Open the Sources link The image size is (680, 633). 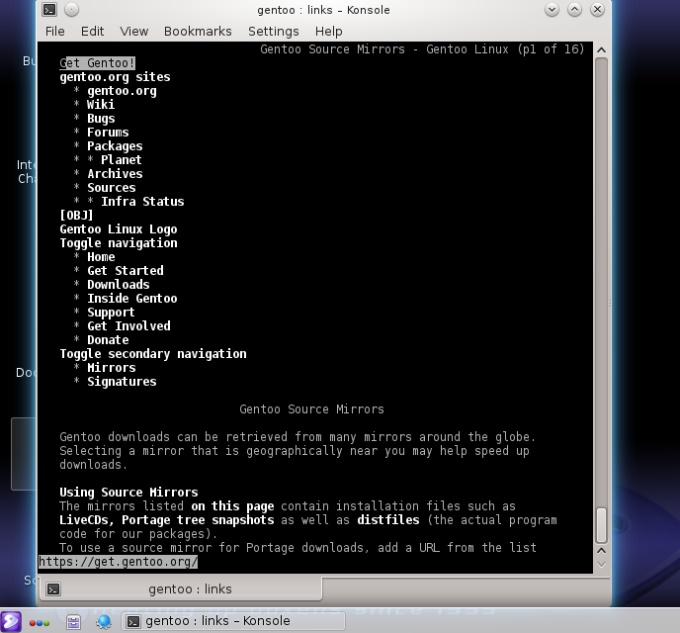point(112,188)
